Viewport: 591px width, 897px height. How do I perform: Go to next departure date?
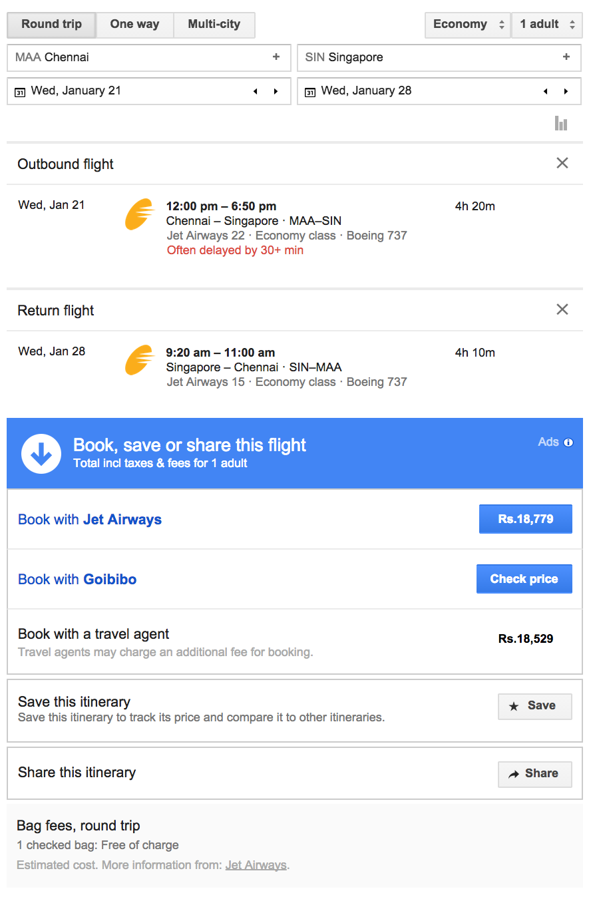[x=276, y=91]
